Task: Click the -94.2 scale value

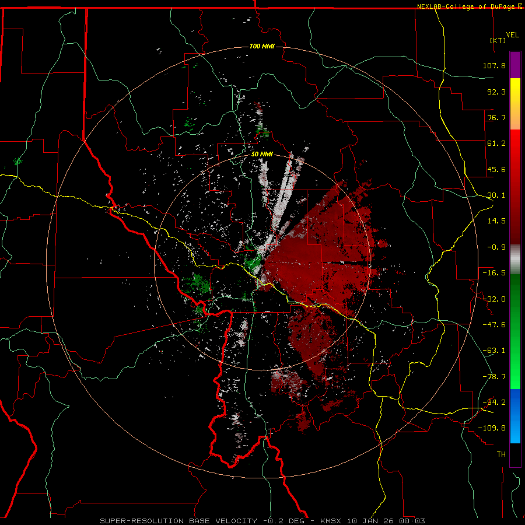Action: pyautogui.click(x=494, y=402)
